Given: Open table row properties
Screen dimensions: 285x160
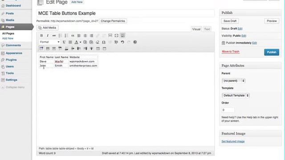Looking at the screenshot, I should (x=48, y=48).
